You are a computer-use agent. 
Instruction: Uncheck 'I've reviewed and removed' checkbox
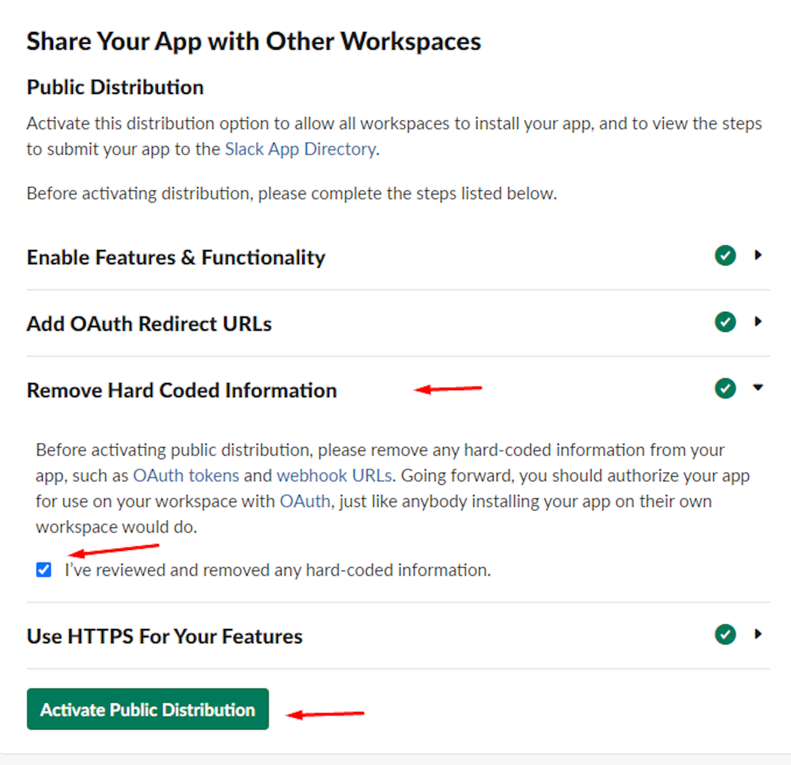[x=44, y=570]
